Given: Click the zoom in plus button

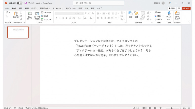Looking at the screenshot, I should pos(181,108).
